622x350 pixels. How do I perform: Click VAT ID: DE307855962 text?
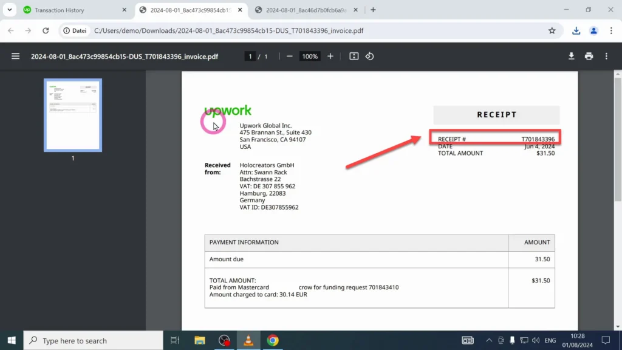(269, 207)
